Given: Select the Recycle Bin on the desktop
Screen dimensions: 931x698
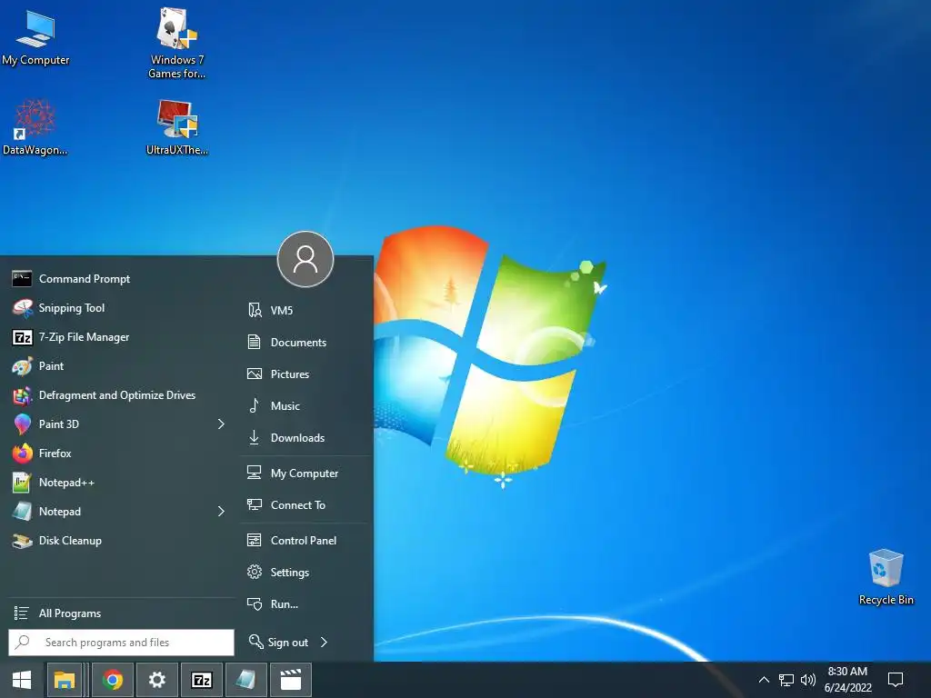Looking at the screenshot, I should click(886, 577).
